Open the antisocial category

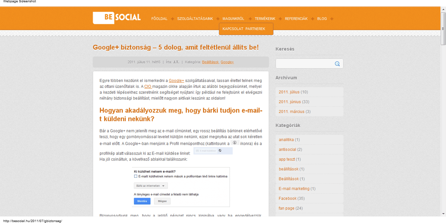coord(287,149)
